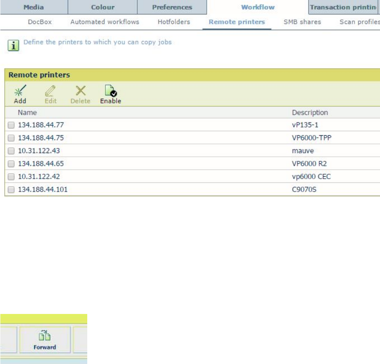
Task: Click the vP135-1 description
Action: tap(305, 125)
